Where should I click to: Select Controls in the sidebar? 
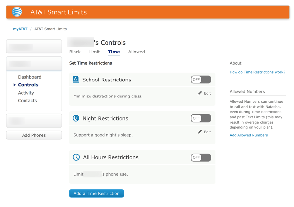(28, 85)
